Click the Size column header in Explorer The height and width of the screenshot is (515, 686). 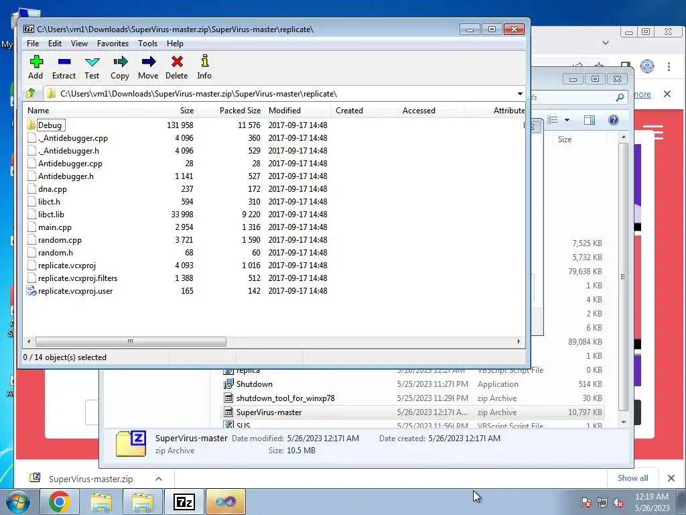click(564, 139)
